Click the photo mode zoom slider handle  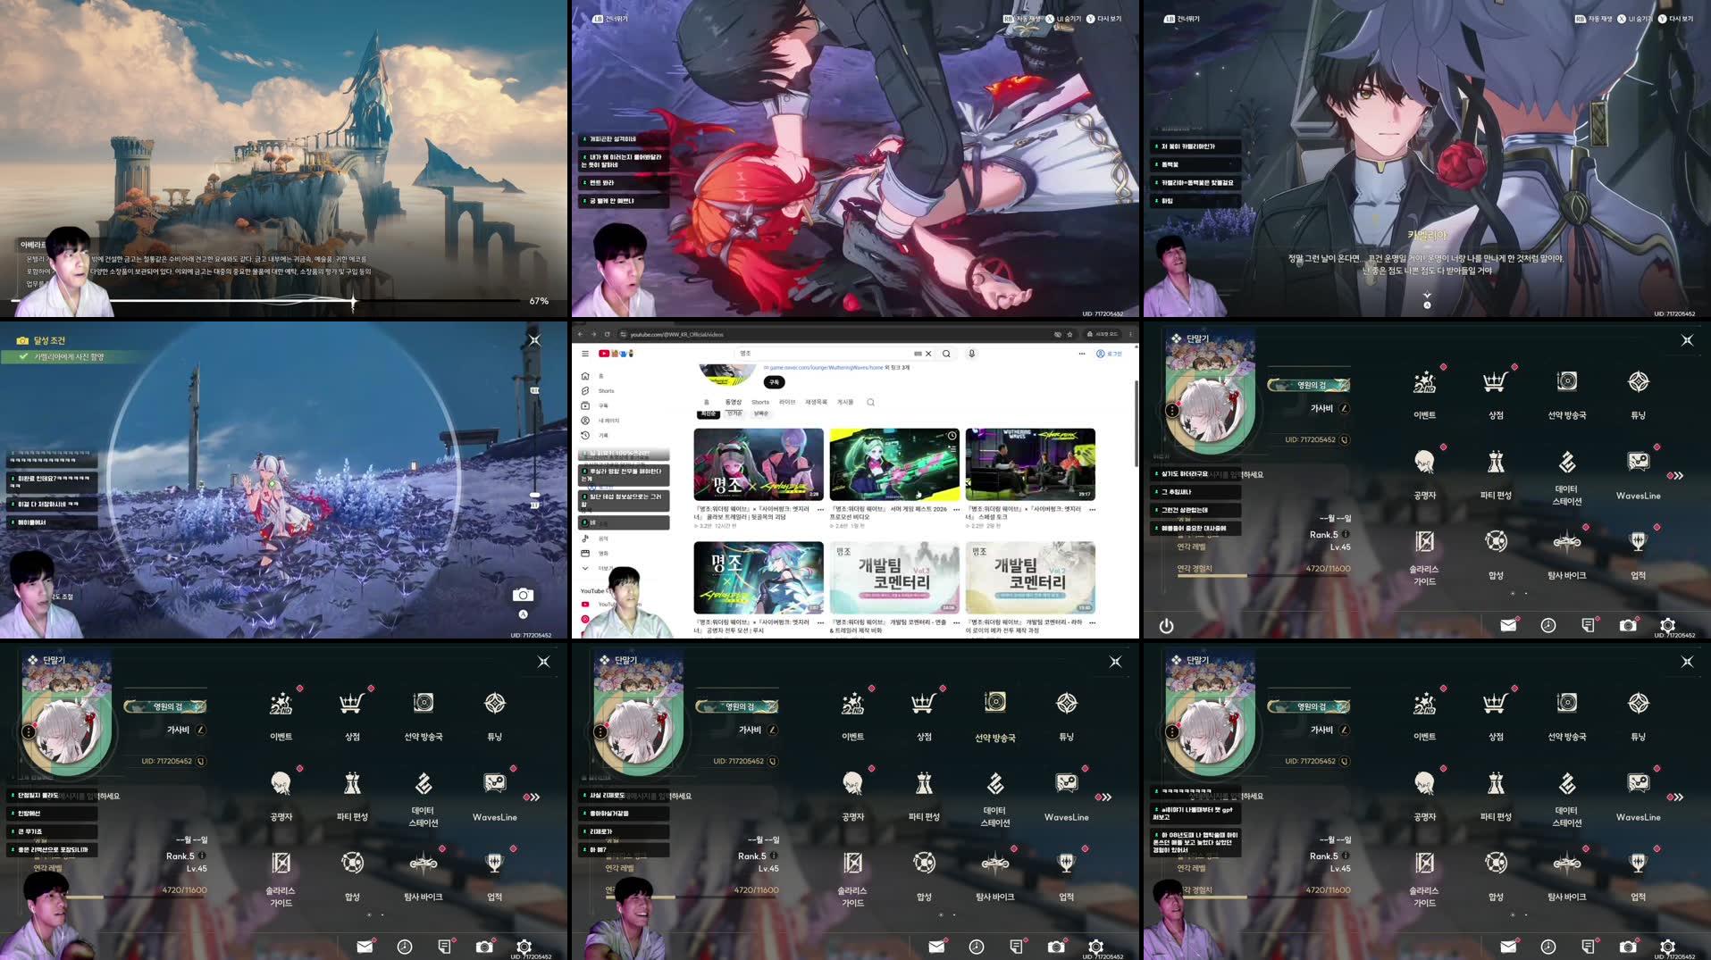(534, 495)
